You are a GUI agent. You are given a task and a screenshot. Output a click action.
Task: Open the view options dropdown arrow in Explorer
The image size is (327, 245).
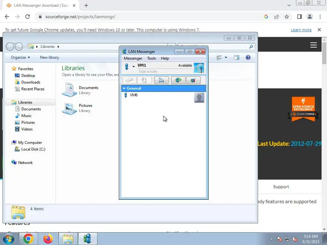point(226,57)
